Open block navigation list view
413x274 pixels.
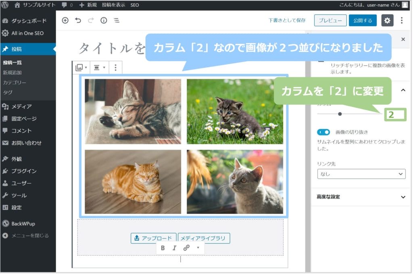(116, 21)
